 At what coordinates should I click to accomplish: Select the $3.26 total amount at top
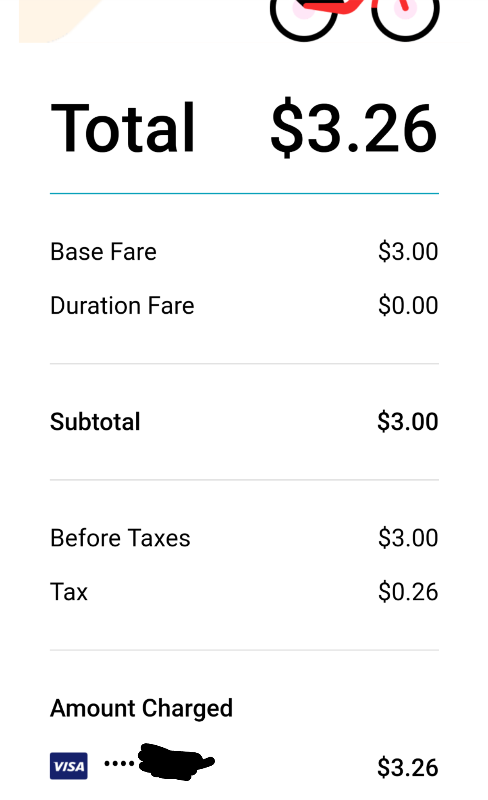coord(354,128)
